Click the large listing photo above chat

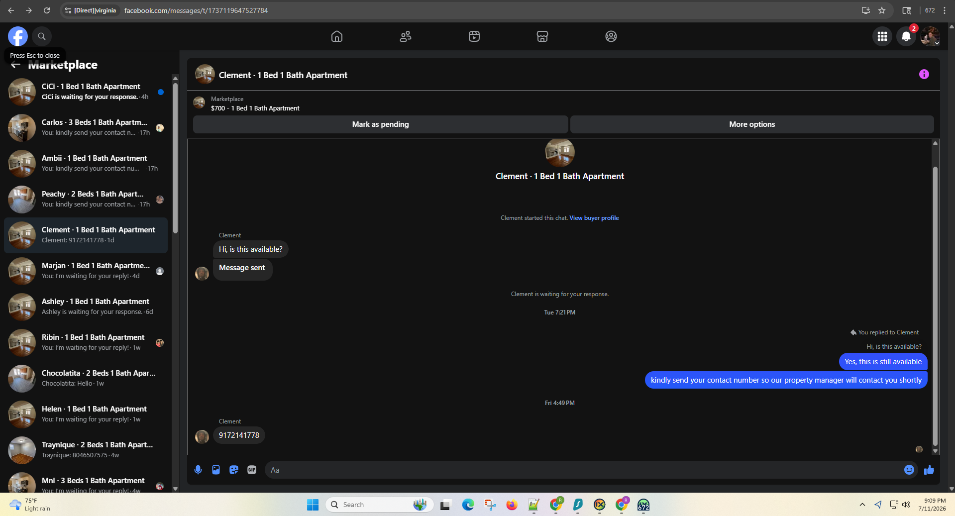point(560,152)
